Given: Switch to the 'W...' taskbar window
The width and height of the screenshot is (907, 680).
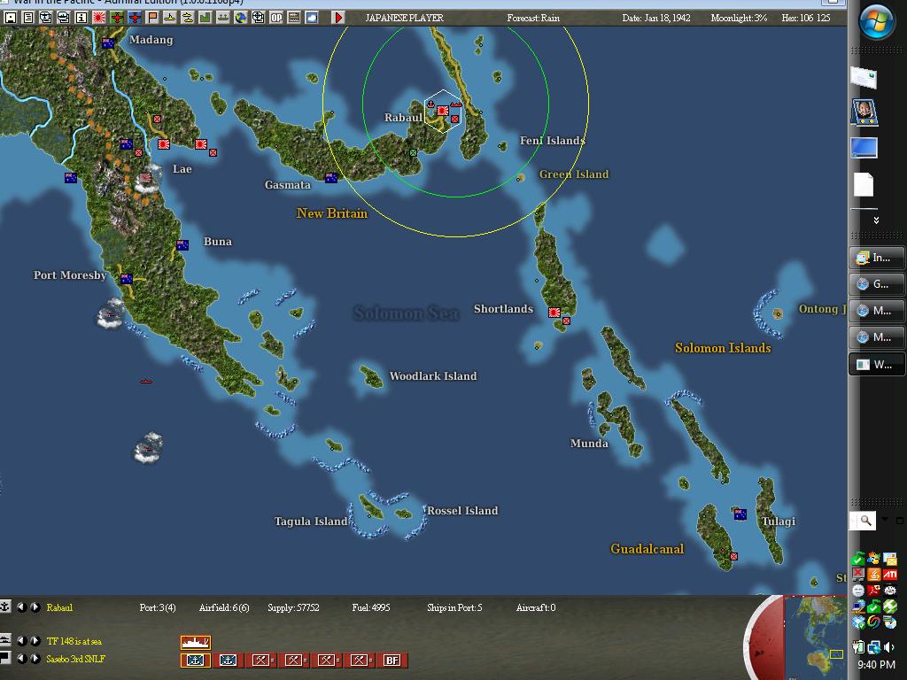Looking at the screenshot, I should [876, 364].
